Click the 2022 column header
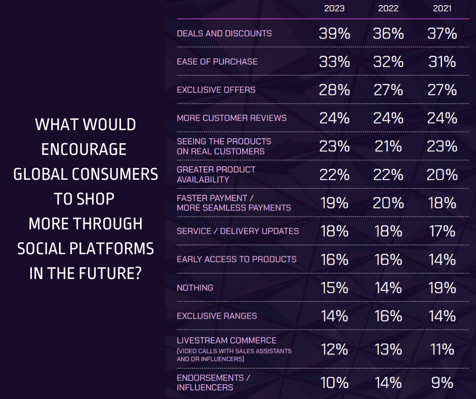 point(388,9)
